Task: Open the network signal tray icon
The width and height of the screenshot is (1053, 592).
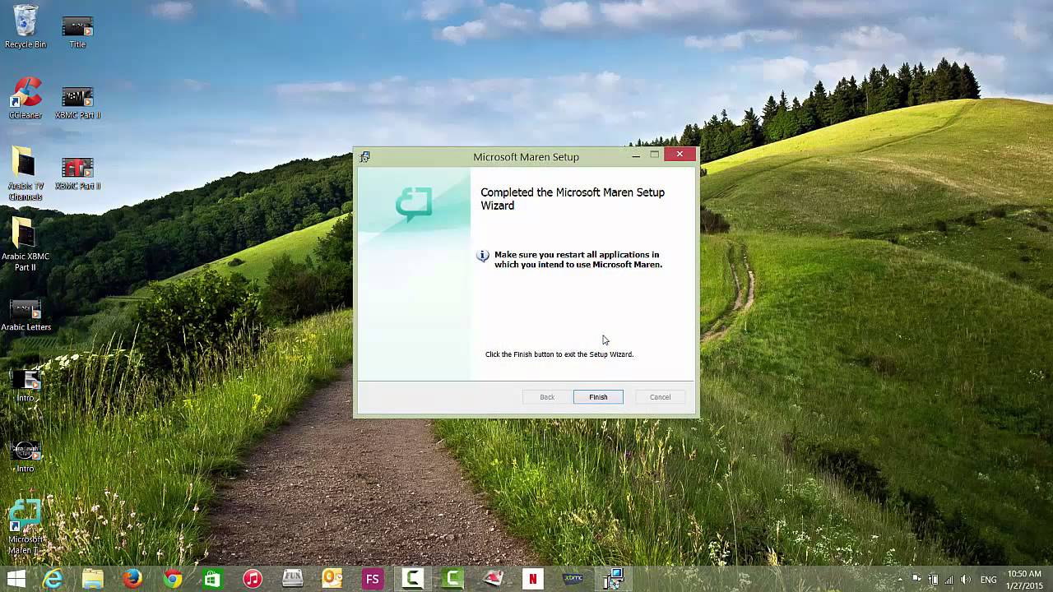Action: [949, 580]
